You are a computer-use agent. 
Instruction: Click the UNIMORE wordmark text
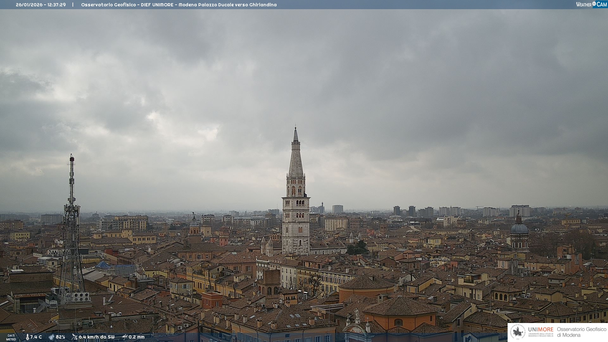(541, 329)
